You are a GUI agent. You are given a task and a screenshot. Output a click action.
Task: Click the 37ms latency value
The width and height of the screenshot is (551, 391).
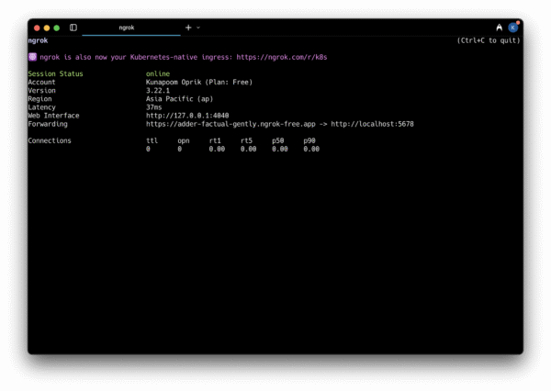153,107
